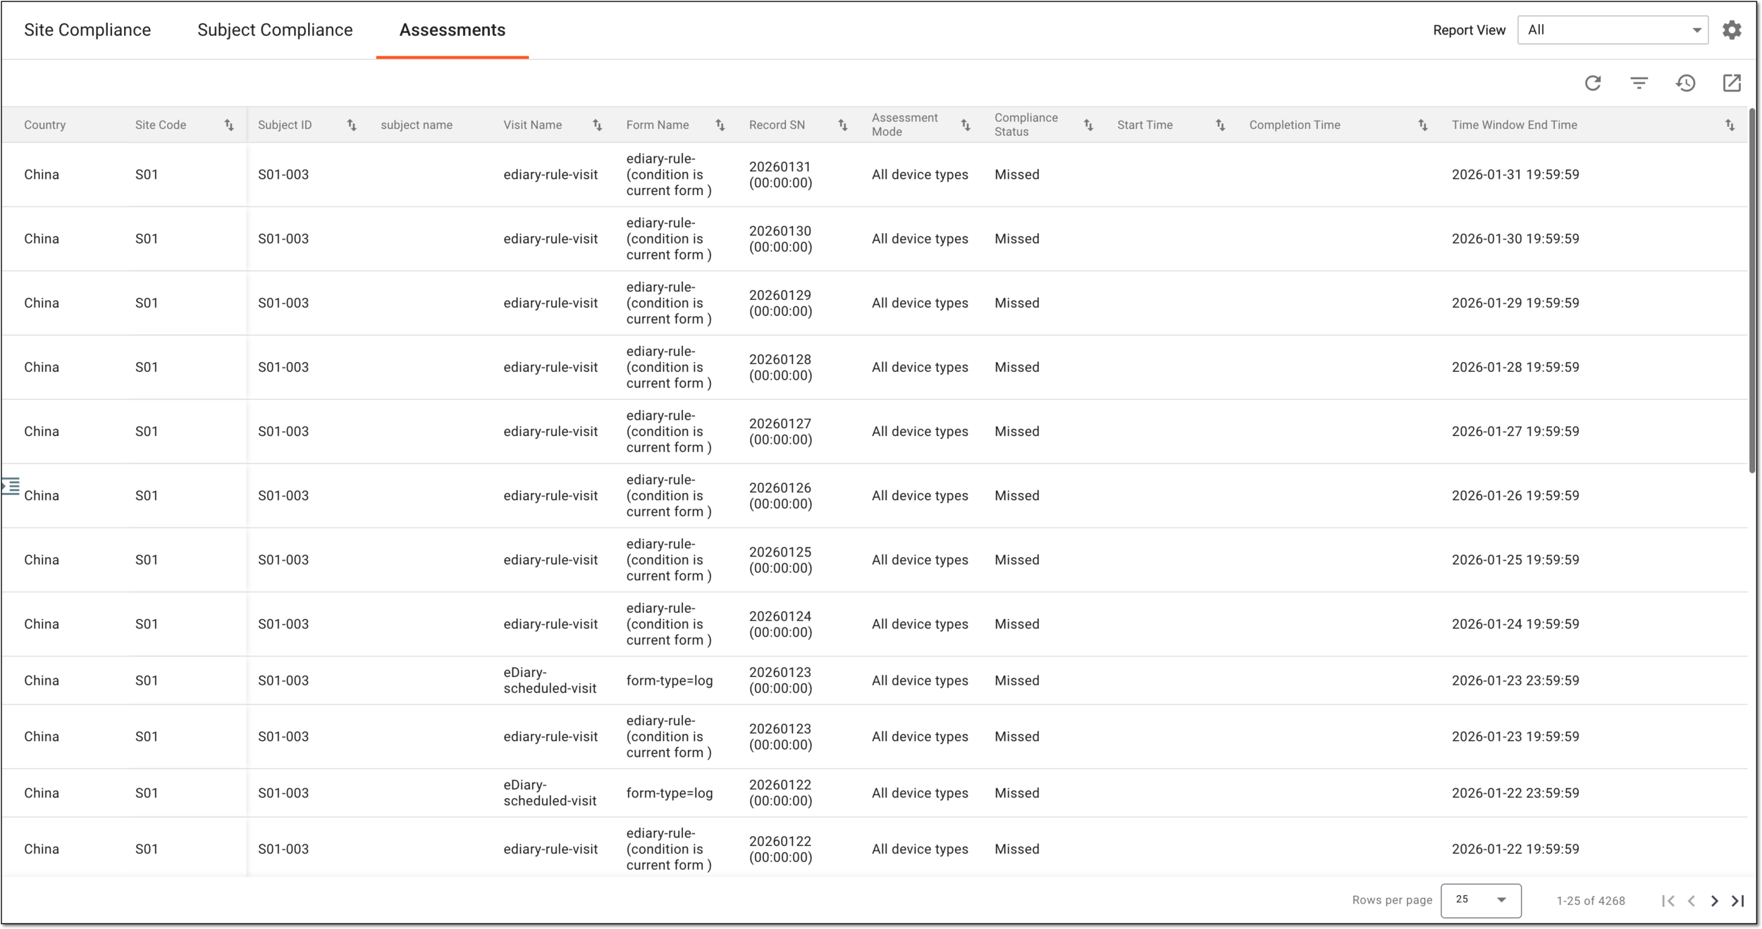Click end time 2026-01-23 23:59:59

pyautogui.click(x=1515, y=681)
